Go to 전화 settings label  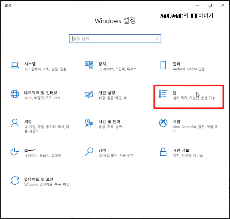176,64
